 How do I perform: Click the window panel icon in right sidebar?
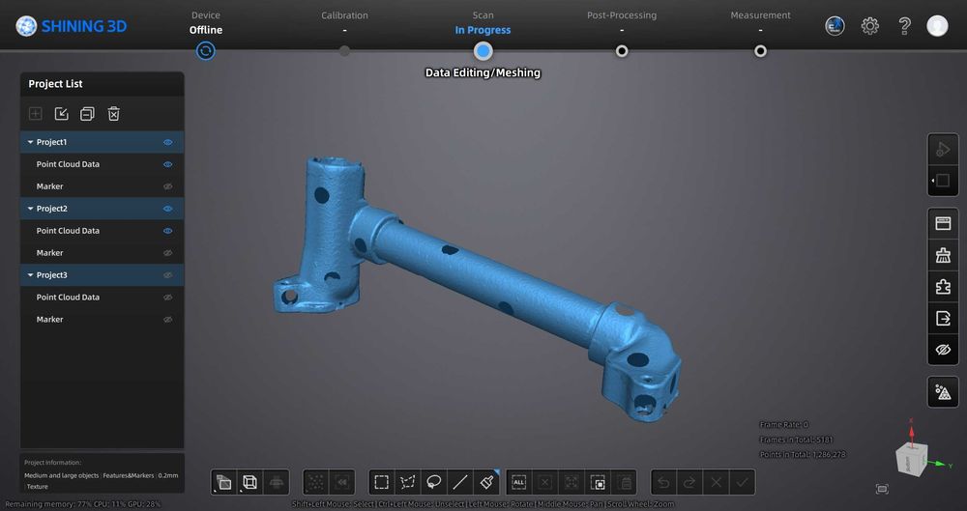943,223
